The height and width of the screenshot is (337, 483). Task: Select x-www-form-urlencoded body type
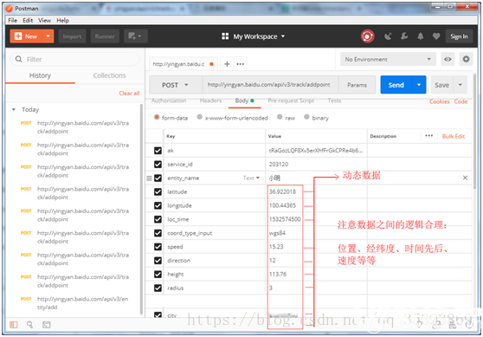coord(199,117)
